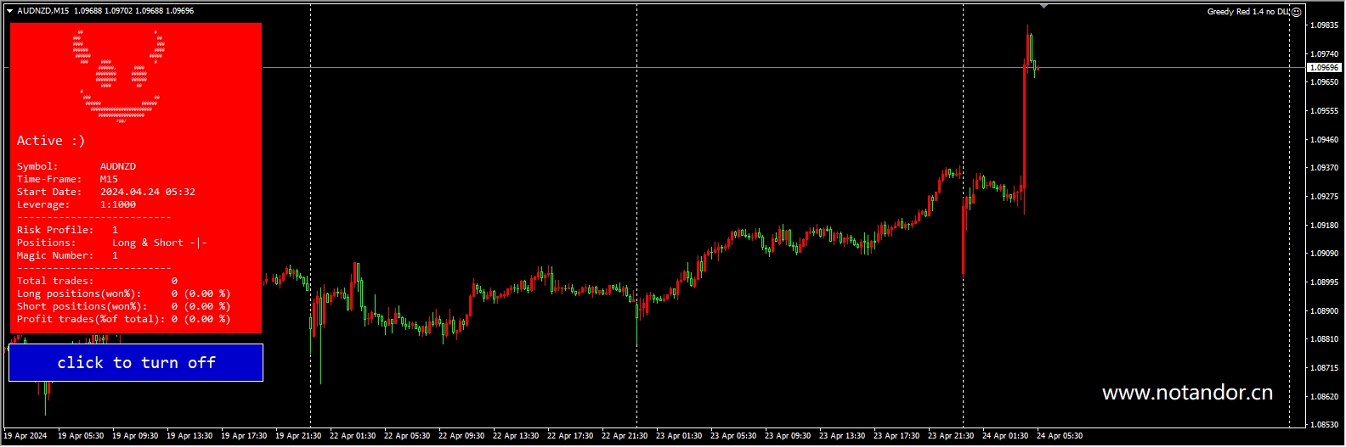
Task: Click the "Active :)" status text
Action: pyautogui.click(x=51, y=141)
